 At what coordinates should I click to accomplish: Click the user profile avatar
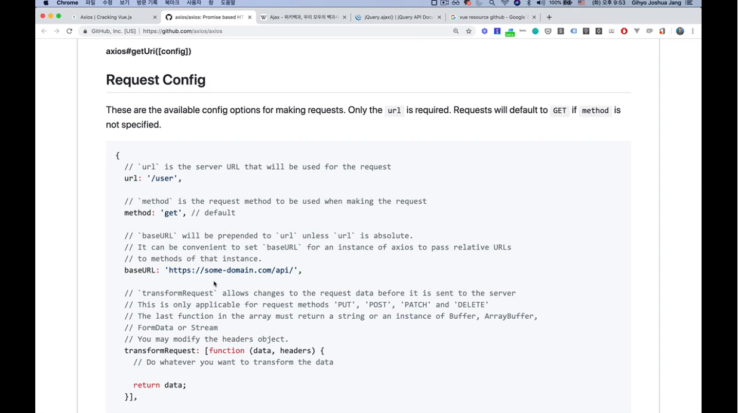pos(679,31)
